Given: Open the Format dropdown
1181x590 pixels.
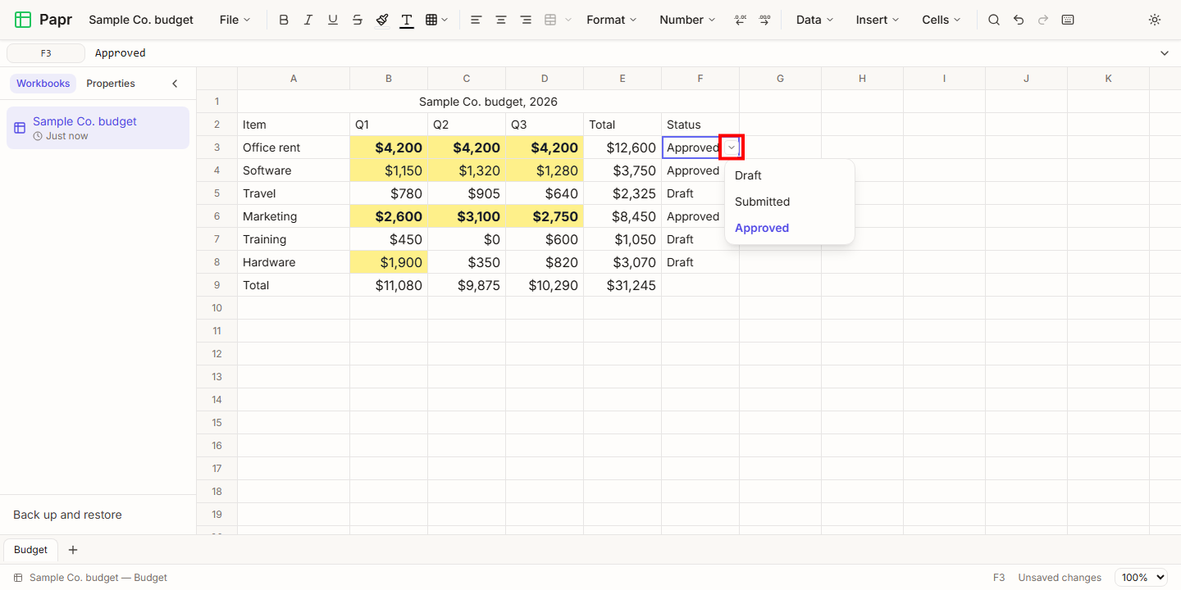Looking at the screenshot, I should click(612, 20).
